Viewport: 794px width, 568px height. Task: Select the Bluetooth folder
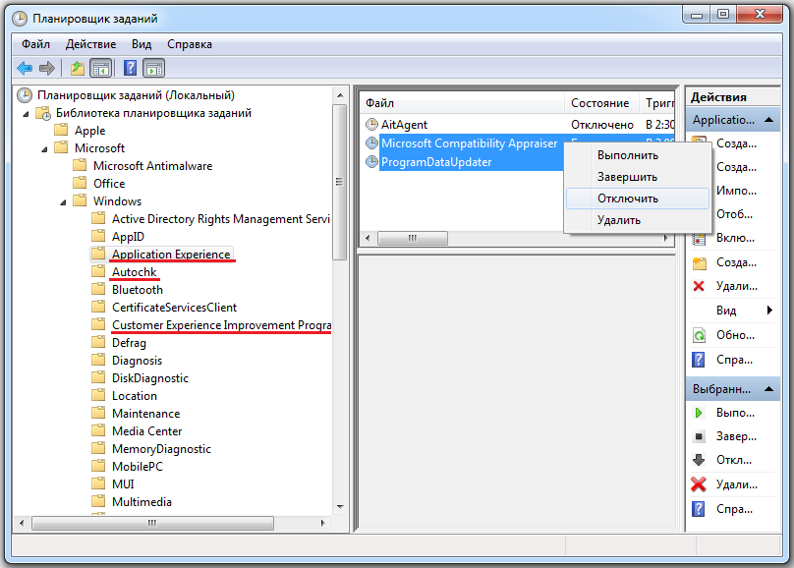(138, 290)
